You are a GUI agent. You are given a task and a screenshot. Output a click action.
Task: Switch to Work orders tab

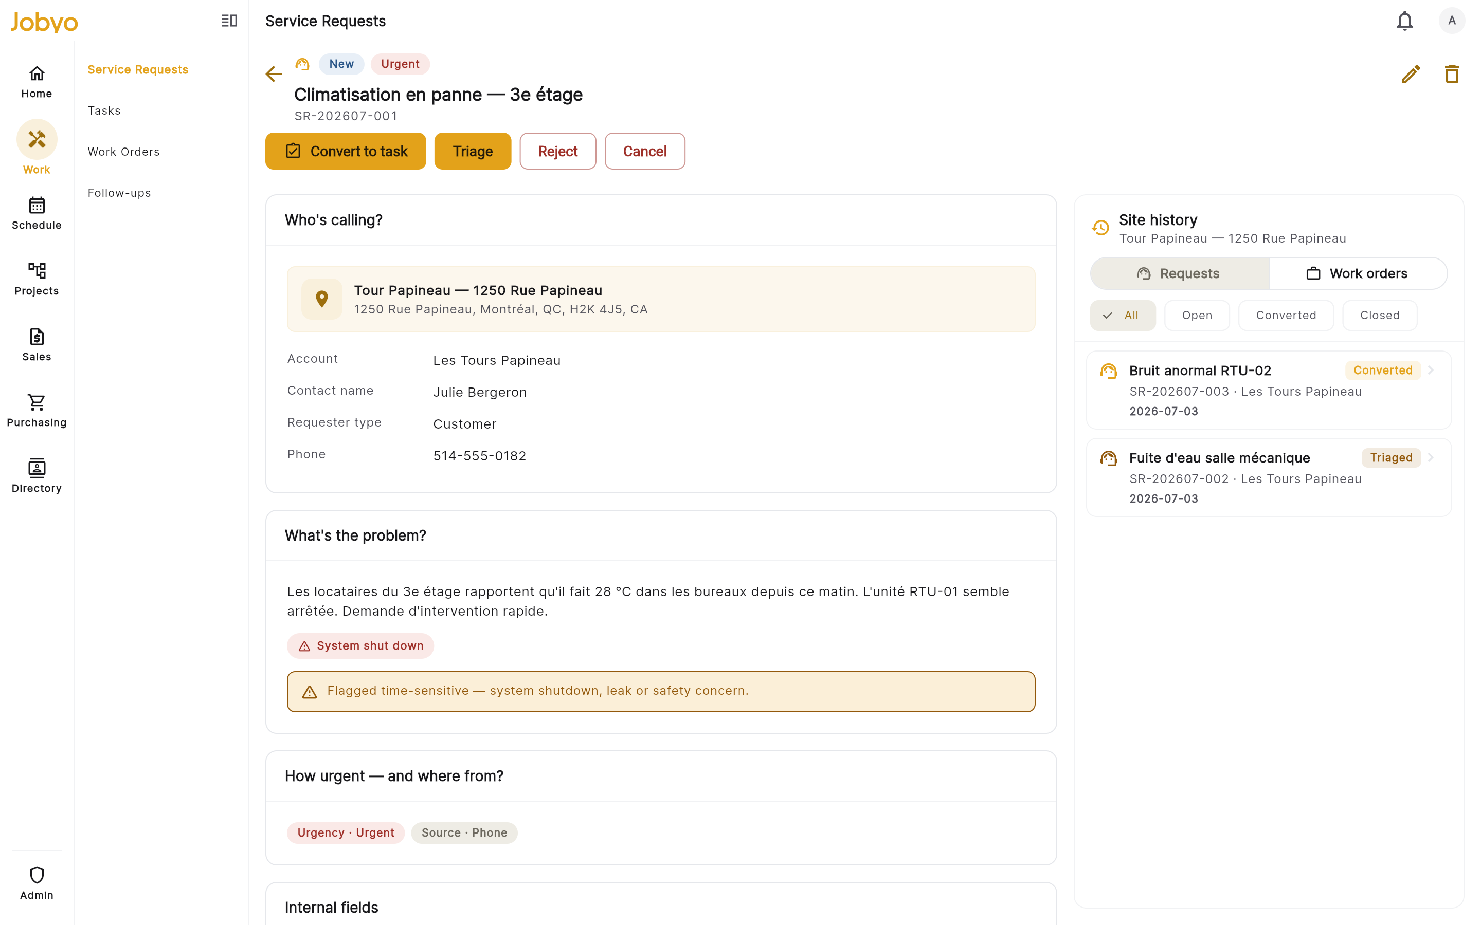pos(1358,273)
